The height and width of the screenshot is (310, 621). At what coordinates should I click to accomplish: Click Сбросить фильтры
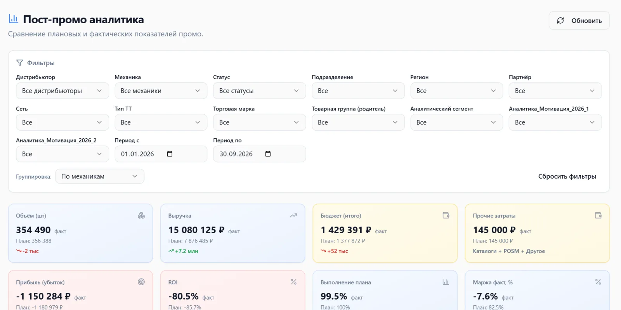pyautogui.click(x=567, y=176)
